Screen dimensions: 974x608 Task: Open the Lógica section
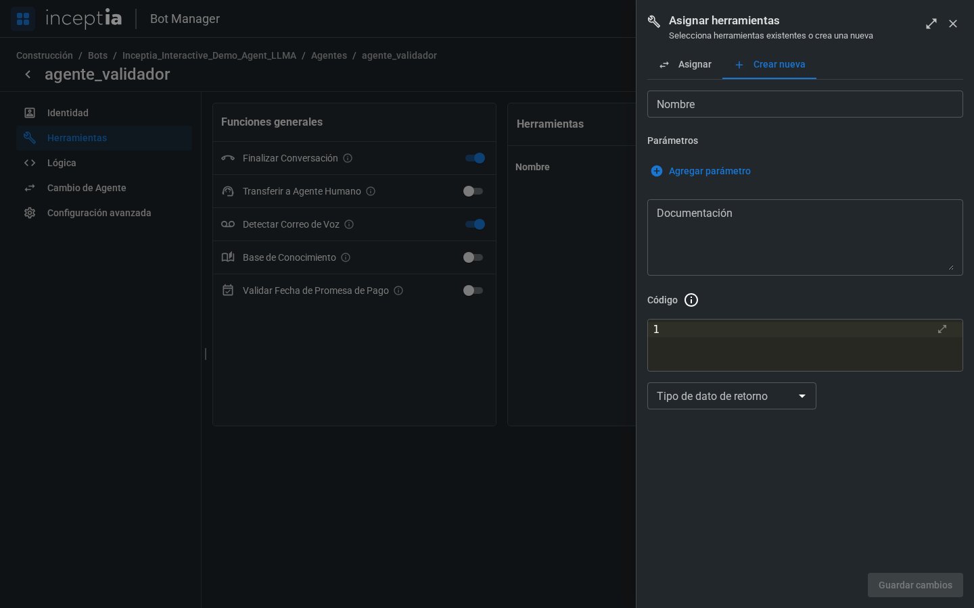[104, 163]
